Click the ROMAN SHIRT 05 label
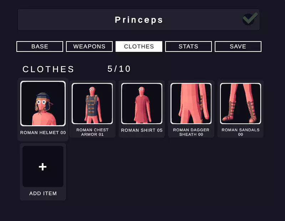Screen dimensions: 285x221 142,130
